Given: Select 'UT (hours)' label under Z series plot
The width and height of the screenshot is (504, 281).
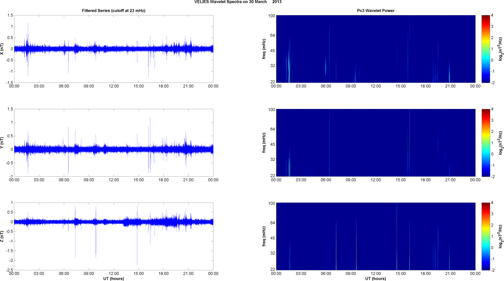Looking at the screenshot, I should click(114, 279).
